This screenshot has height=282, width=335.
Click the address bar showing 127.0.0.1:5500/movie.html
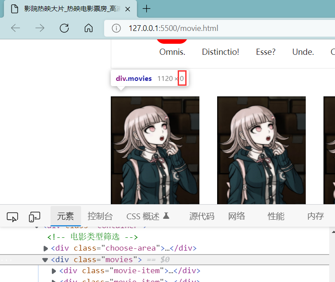tap(219, 28)
